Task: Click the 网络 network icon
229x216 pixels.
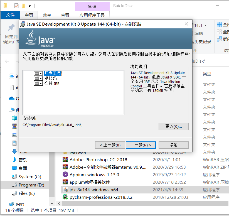Action: [11, 204]
